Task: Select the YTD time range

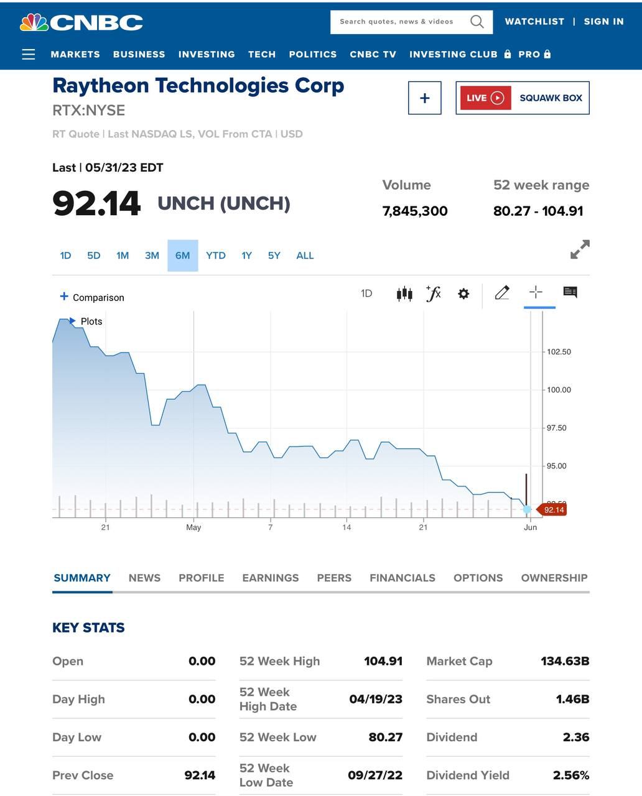Action: (216, 256)
